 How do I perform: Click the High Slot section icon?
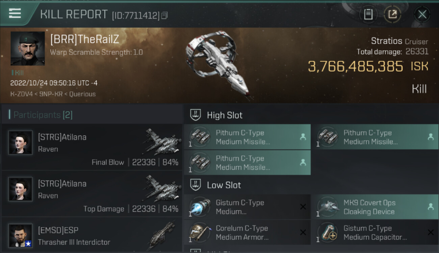[x=196, y=115]
